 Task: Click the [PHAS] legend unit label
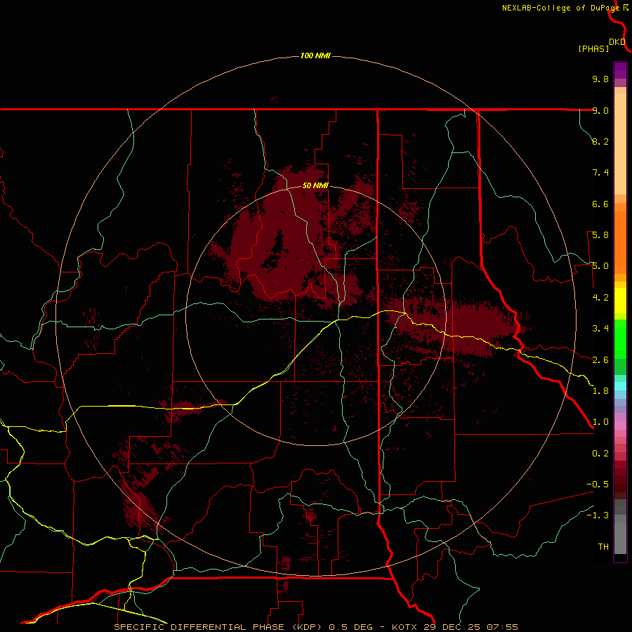[593, 48]
